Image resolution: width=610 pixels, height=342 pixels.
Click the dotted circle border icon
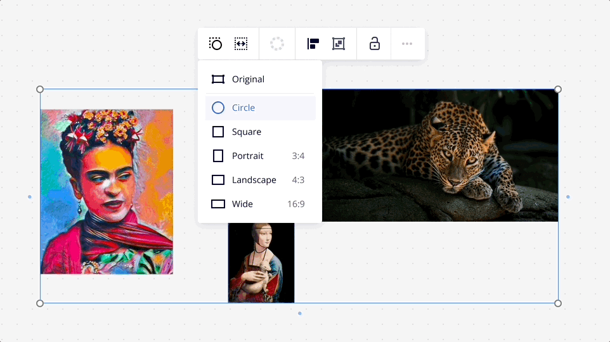277,44
